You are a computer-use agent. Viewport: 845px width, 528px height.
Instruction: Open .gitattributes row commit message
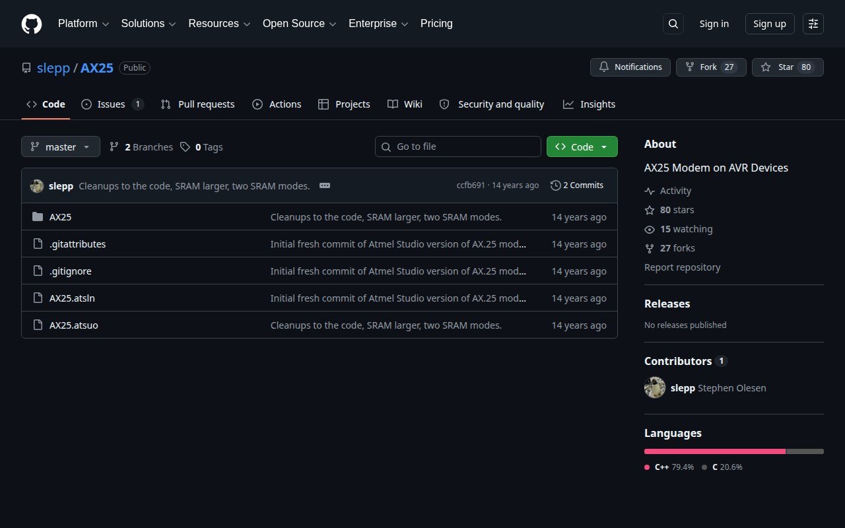398,244
